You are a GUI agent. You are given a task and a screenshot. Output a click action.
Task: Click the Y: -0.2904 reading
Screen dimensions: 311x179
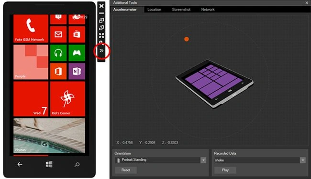pos(147,143)
